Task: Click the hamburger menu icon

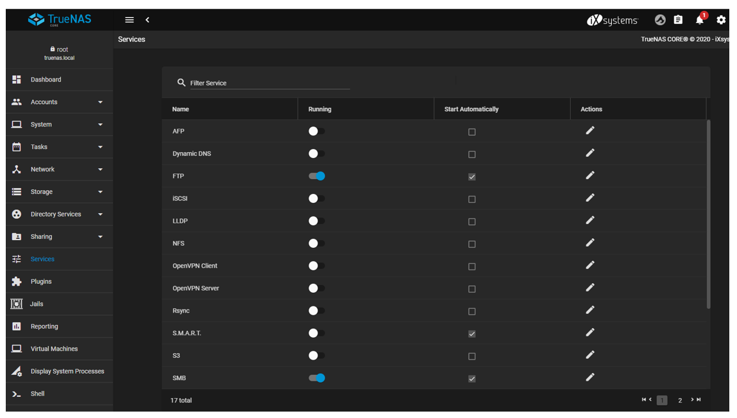Action: click(130, 20)
